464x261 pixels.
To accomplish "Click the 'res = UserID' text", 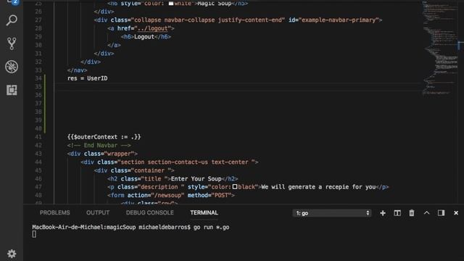I will click(88, 78).
